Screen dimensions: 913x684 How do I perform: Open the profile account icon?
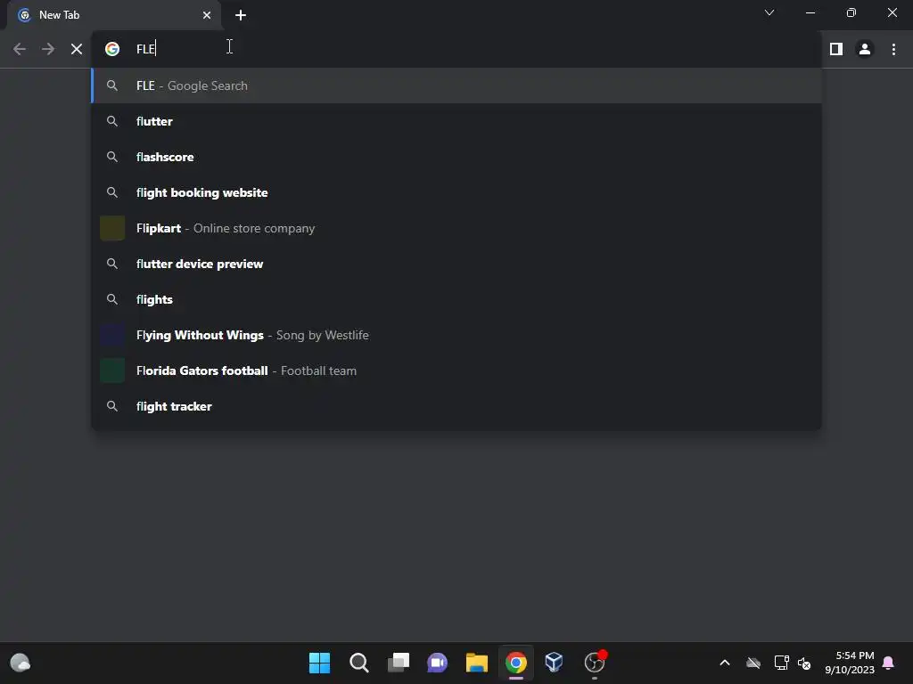coord(865,50)
